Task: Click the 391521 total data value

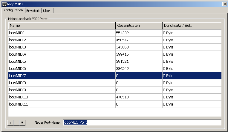Action: tap(122, 61)
